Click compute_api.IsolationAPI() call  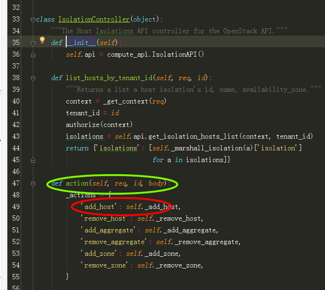(155, 54)
